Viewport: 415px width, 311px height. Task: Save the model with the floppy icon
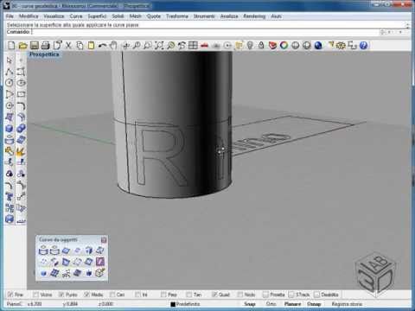pyautogui.click(x=35, y=46)
